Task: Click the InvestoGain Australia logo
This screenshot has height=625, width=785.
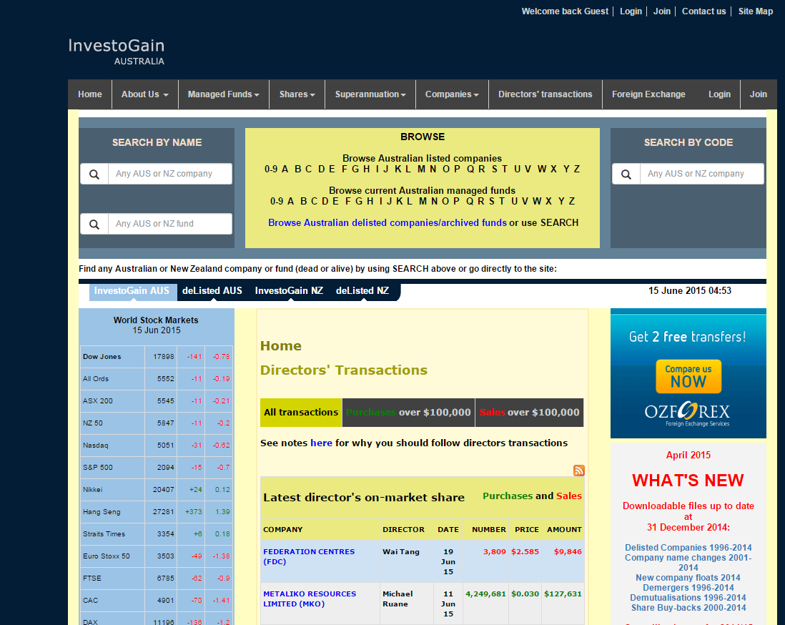Action: coord(116,51)
